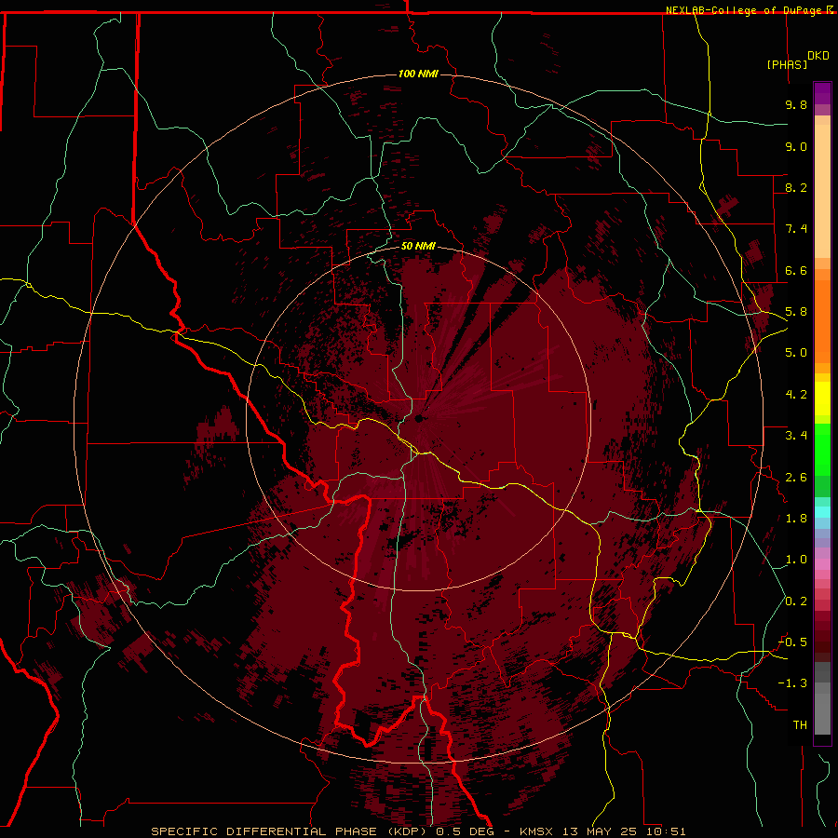This screenshot has width=838, height=838.
Task: Click the green segment of color bar
Action: coord(822,450)
